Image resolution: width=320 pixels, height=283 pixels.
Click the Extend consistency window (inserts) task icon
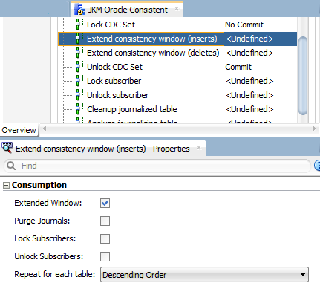(79, 39)
